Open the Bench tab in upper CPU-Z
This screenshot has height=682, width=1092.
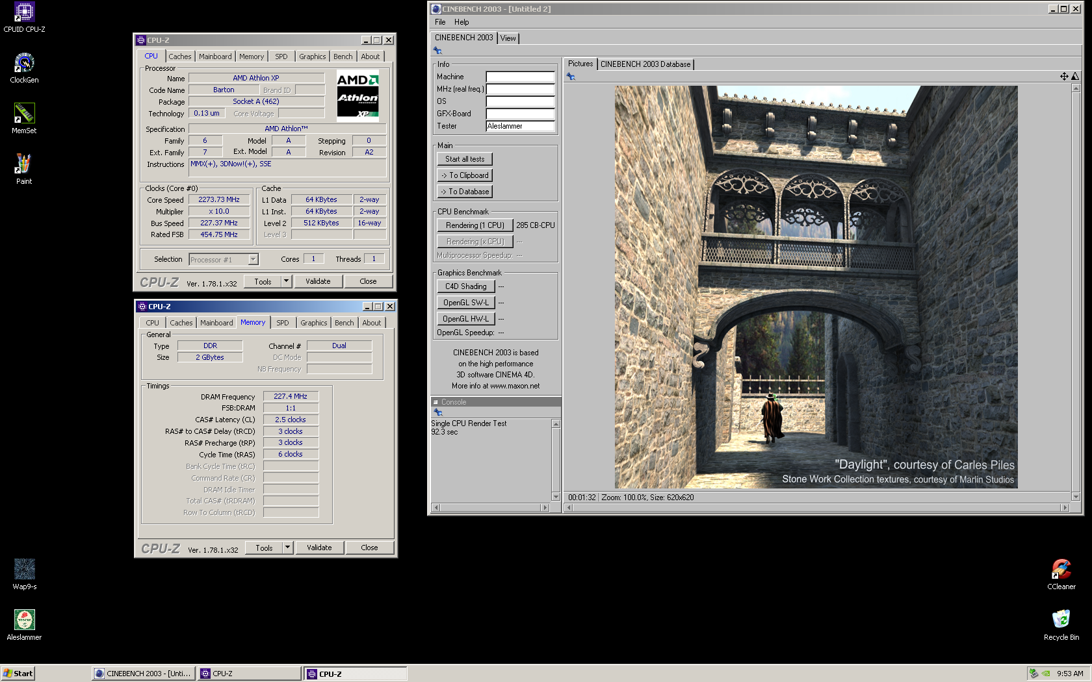(343, 57)
